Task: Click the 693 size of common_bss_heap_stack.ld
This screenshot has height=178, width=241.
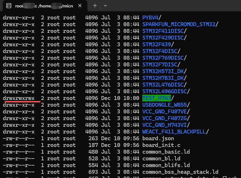Action: coord(93,172)
